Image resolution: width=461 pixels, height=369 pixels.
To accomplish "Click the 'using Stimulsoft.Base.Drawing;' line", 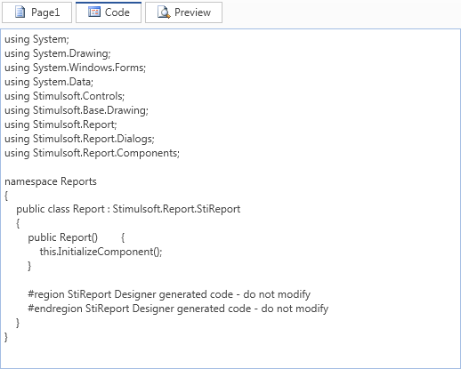I will (77, 110).
